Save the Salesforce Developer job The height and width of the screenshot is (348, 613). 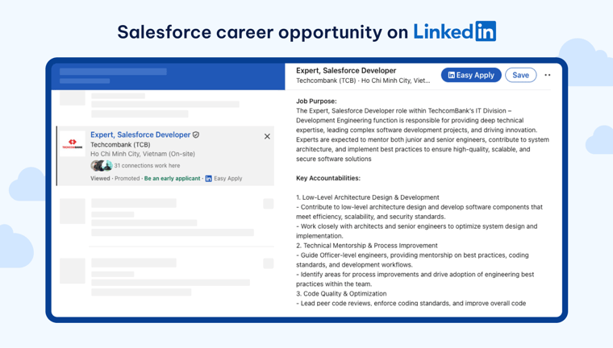(520, 75)
